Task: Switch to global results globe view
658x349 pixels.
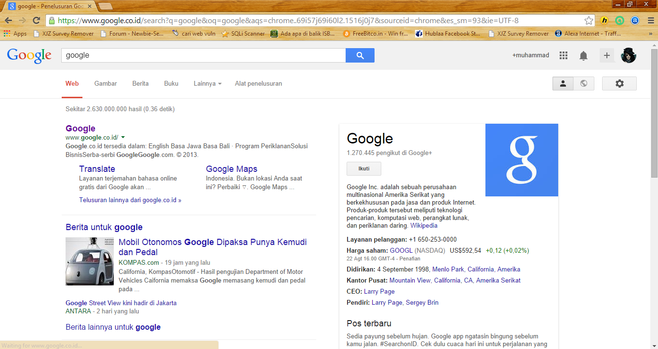Action: pyautogui.click(x=584, y=83)
